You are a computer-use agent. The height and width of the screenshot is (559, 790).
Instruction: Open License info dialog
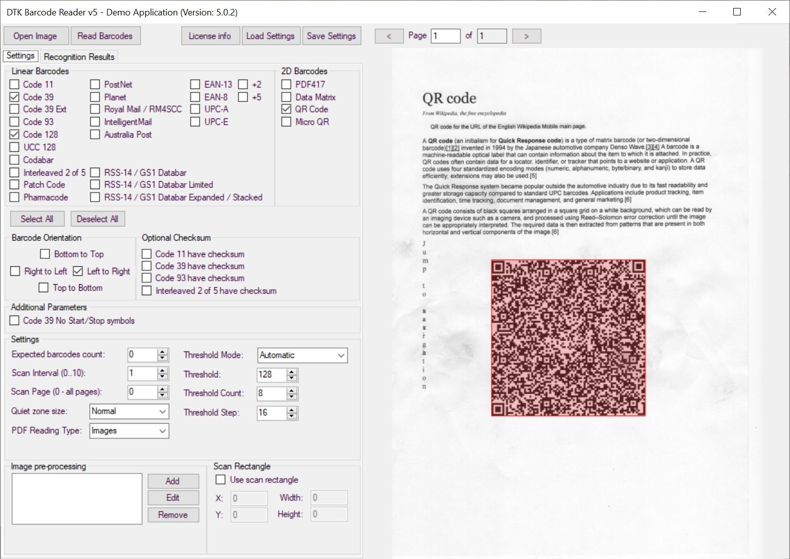pyautogui.click(x=210, y=36)
